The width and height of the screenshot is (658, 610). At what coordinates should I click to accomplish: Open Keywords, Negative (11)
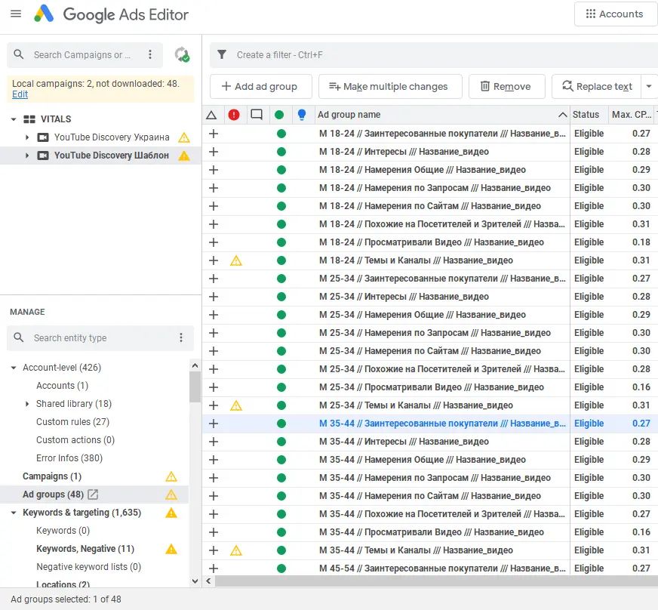pos(85,549)
